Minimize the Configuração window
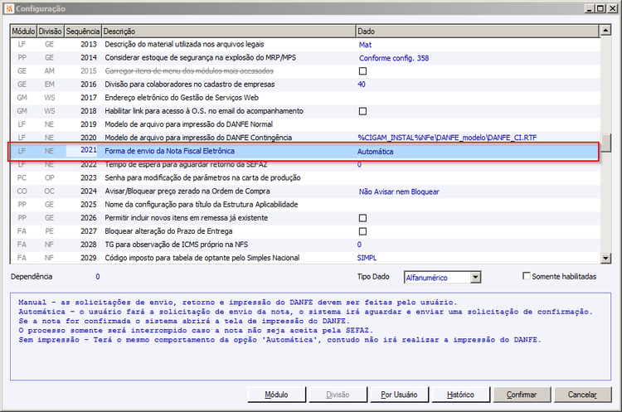This screenshot has width=622, height=412. pyautogui.click(x=590, y=9)
